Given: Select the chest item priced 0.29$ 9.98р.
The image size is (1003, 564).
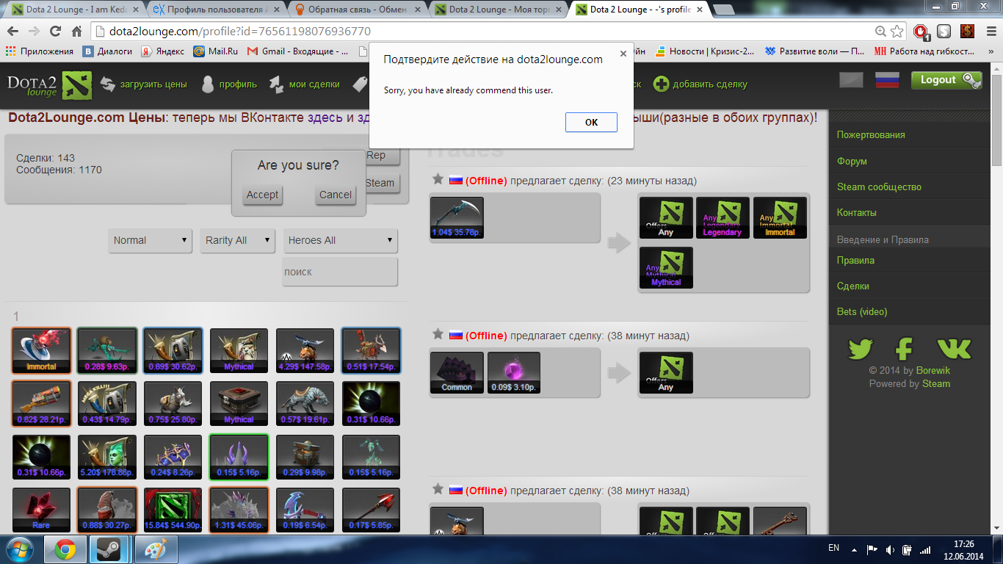Looking at the screenshot, I should 305,457.
